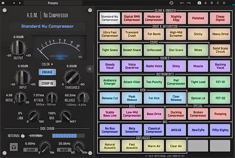The image size is (235, 158).
Task: Toggle the ENGAGE color button
Action: click(47, 72)
